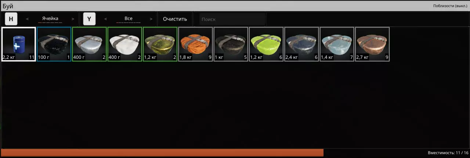
Task: Pick the yellow-green ore pile weighing 1,2 кг with count 2
Action: point(160,44)
